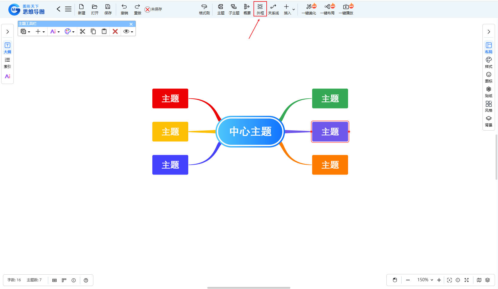Switch to the 大纲 outline tab
Screen dimensions: 498x289
(x=7, y=48)
